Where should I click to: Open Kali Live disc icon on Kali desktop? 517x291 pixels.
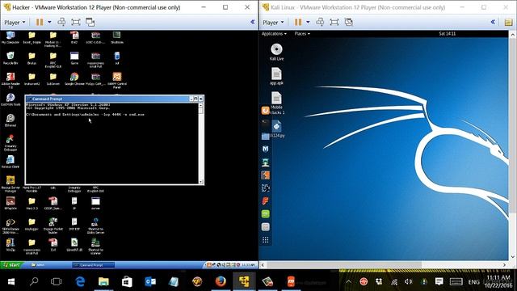coord(276,52)
